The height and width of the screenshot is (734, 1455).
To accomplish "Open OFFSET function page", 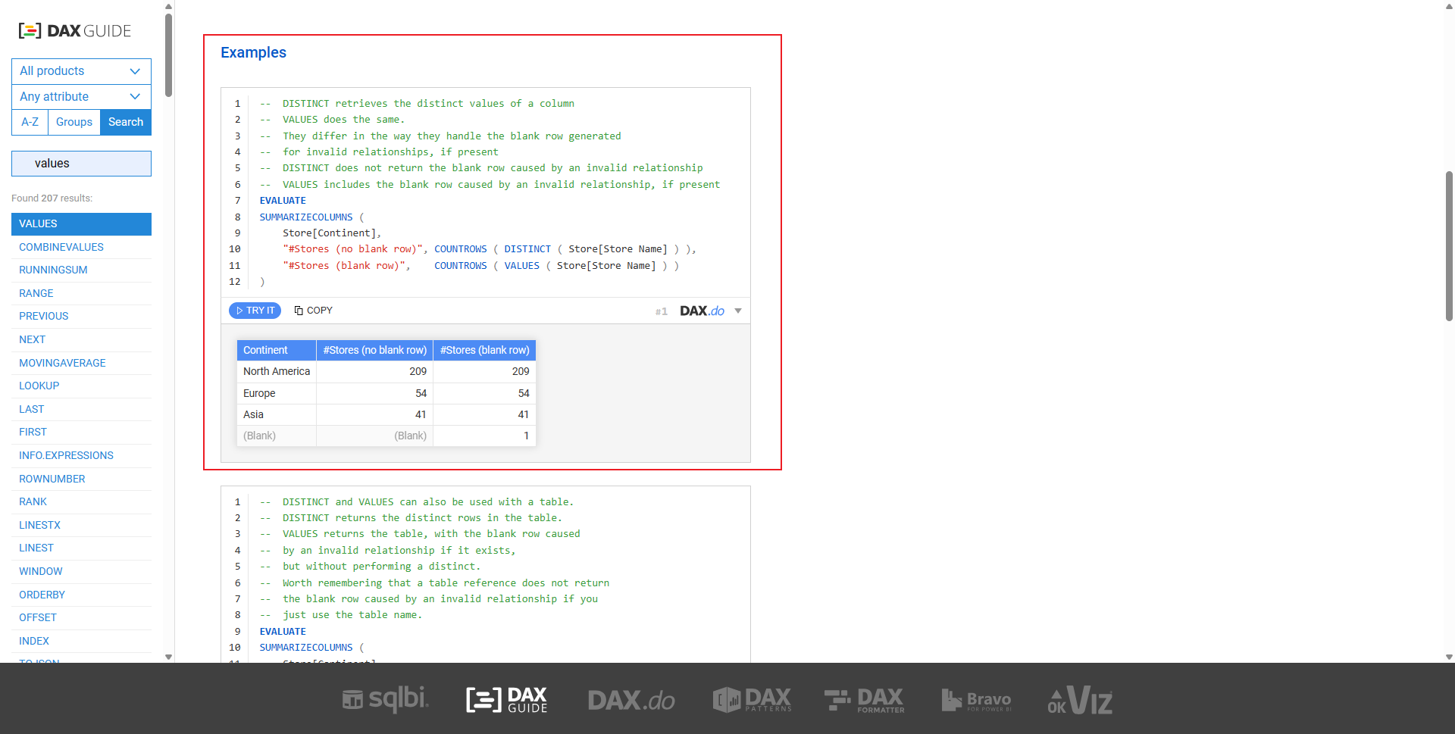I will (38, 618).
